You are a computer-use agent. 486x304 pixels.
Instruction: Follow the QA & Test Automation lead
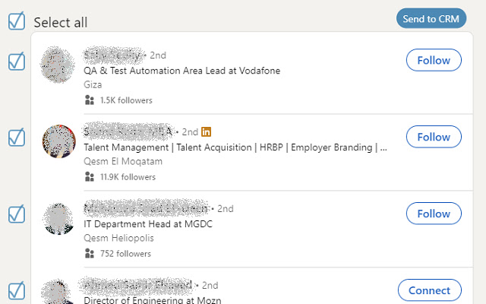point(434,61)
